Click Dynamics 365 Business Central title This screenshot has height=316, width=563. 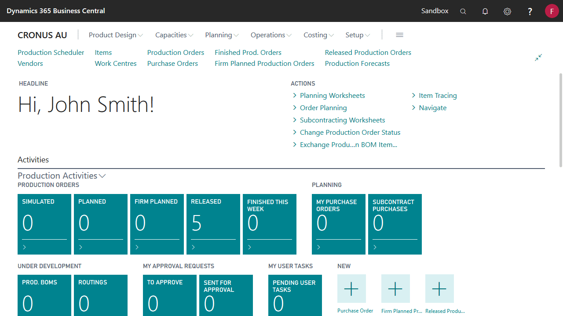coord(56,11)
